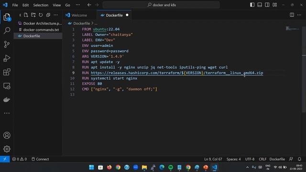This screenshot has width=306, height=172.
Task: Open remote window indicator in status bar
Action: (x=5, y=159)
